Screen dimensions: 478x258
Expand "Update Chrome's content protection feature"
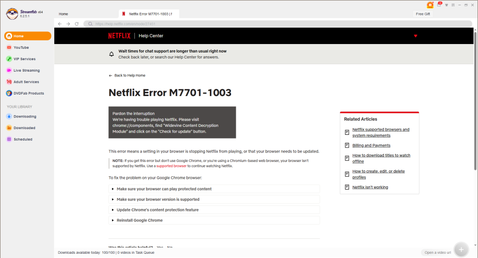tap(157, 210)
